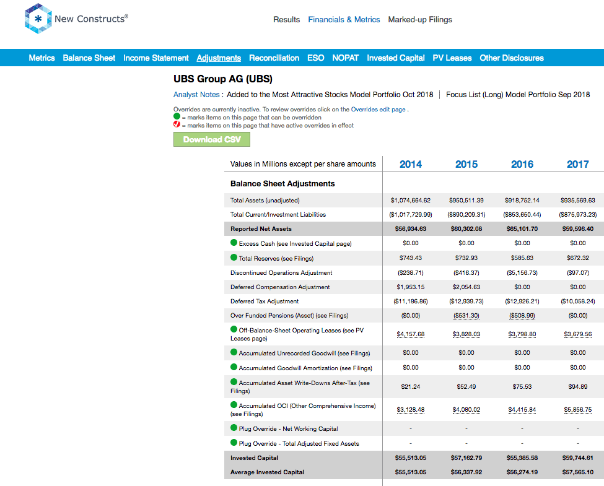
Task: Click 2015 Deferred Compensation value $2,054.63
Action: coord(466,287)
